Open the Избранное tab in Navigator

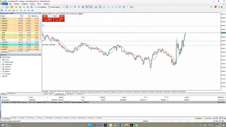coord(12,93)
